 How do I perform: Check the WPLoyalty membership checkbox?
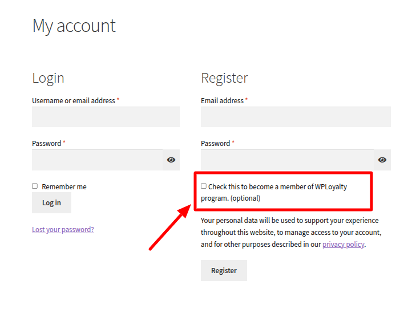point(204,186)
